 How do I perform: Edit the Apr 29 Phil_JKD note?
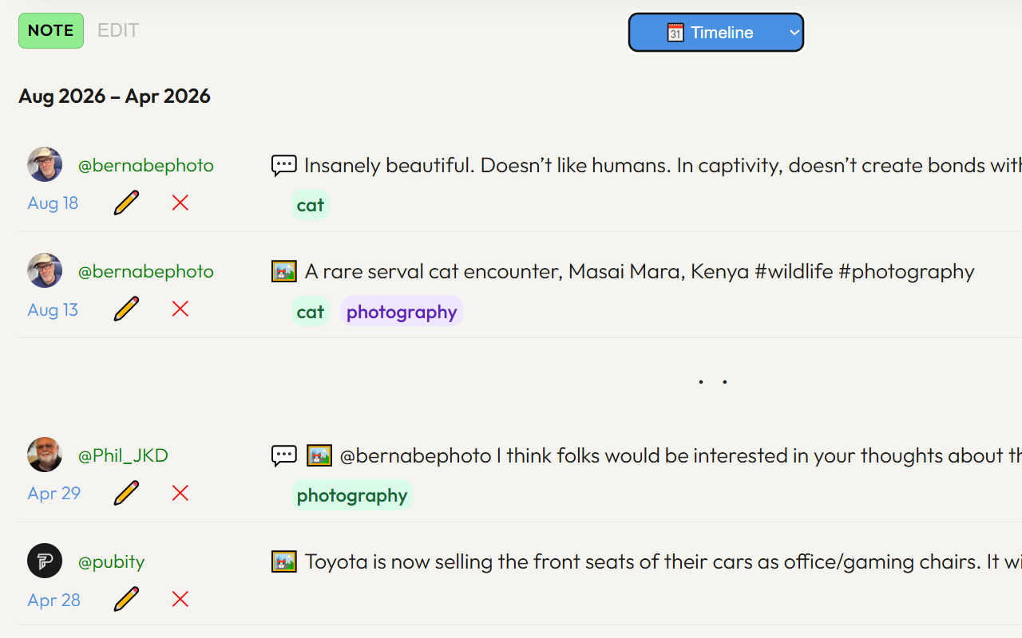126,493
